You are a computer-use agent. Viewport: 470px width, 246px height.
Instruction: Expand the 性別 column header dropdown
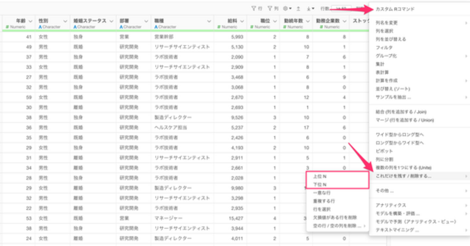pos(64,21)
